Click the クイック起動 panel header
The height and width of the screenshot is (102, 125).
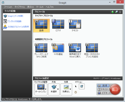point(17,11)
